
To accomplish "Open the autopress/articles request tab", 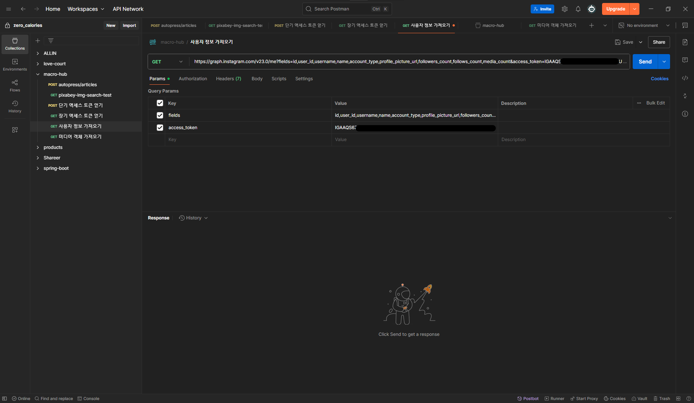I will click(x=173, y=25).
